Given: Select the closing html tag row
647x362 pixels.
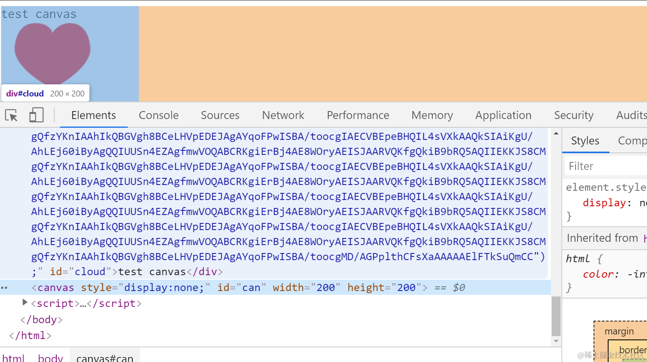Looking at the screenshot, I should click(30, 335).
